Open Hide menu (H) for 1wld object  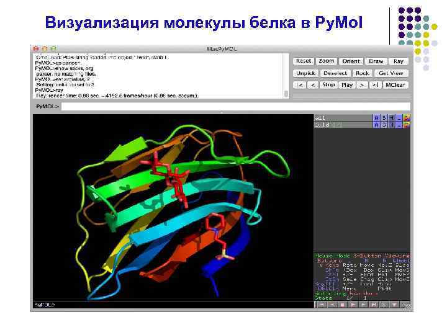pyautogui.click(x=392, y=125)
